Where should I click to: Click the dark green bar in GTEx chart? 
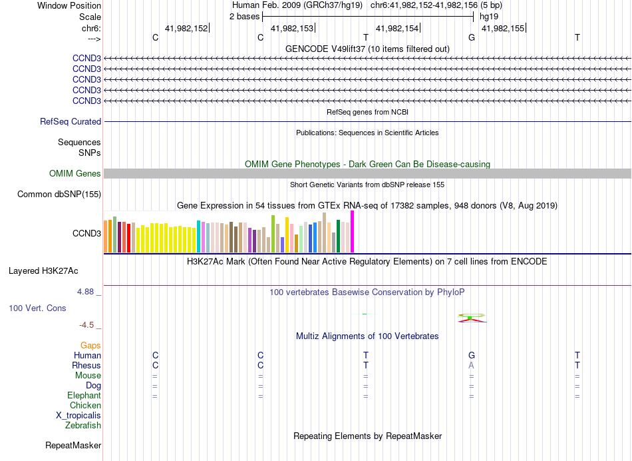click(339, 236)
